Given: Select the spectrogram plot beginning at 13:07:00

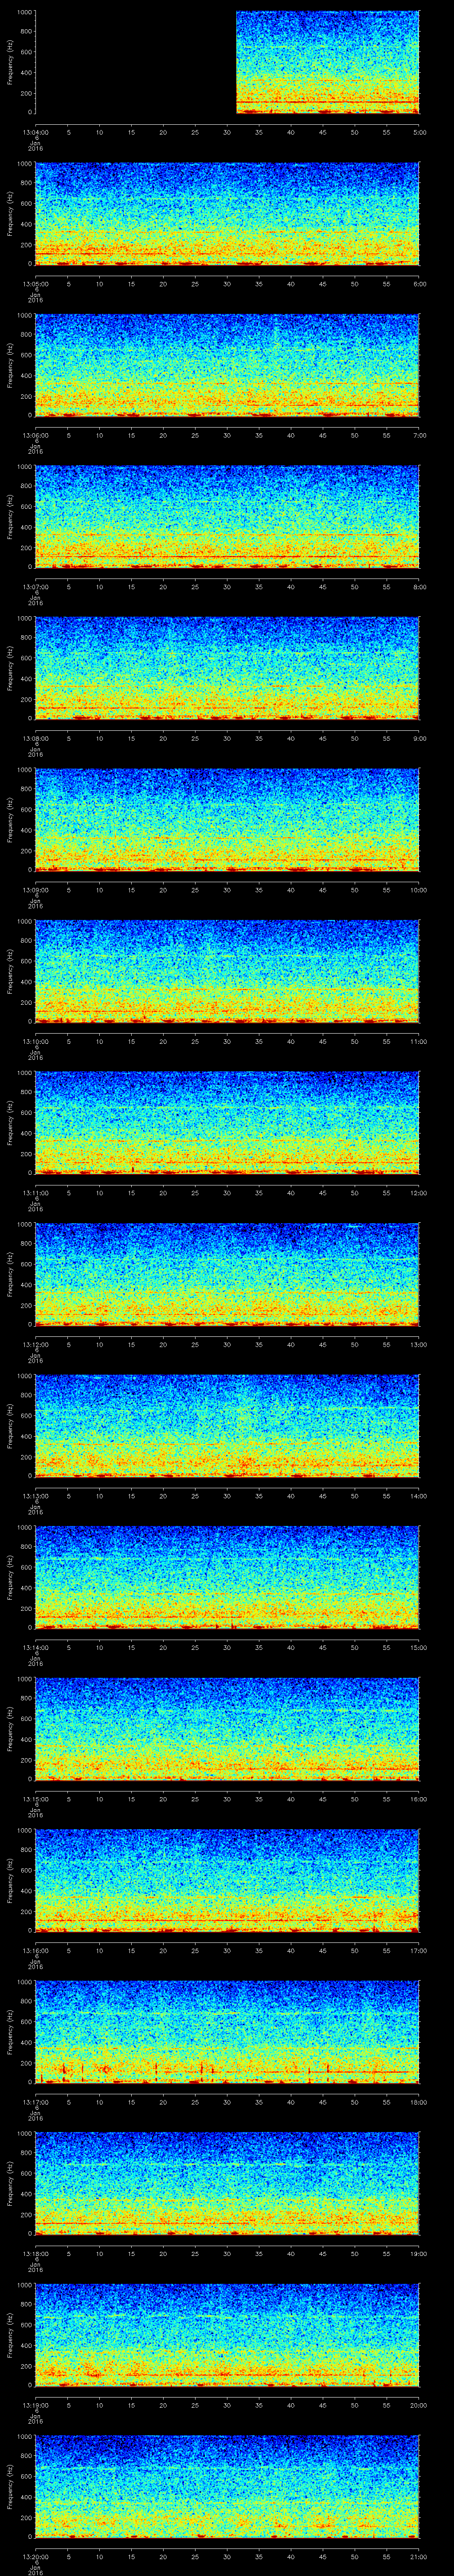Looking at the screenshot, I should (227, 517).
